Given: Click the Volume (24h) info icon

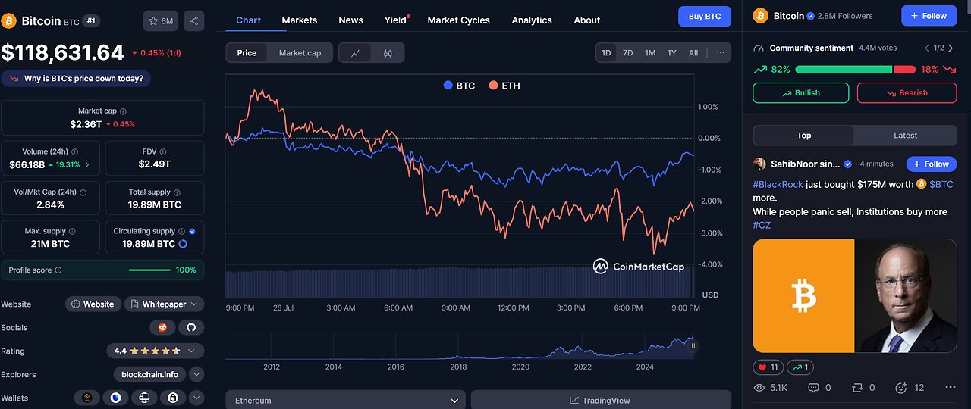Looking at the screenshot, I should (x=75, y=152).
